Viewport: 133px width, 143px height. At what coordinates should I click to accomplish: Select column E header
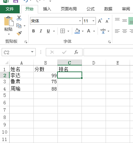pyautogui.click(x=118, y=63)
